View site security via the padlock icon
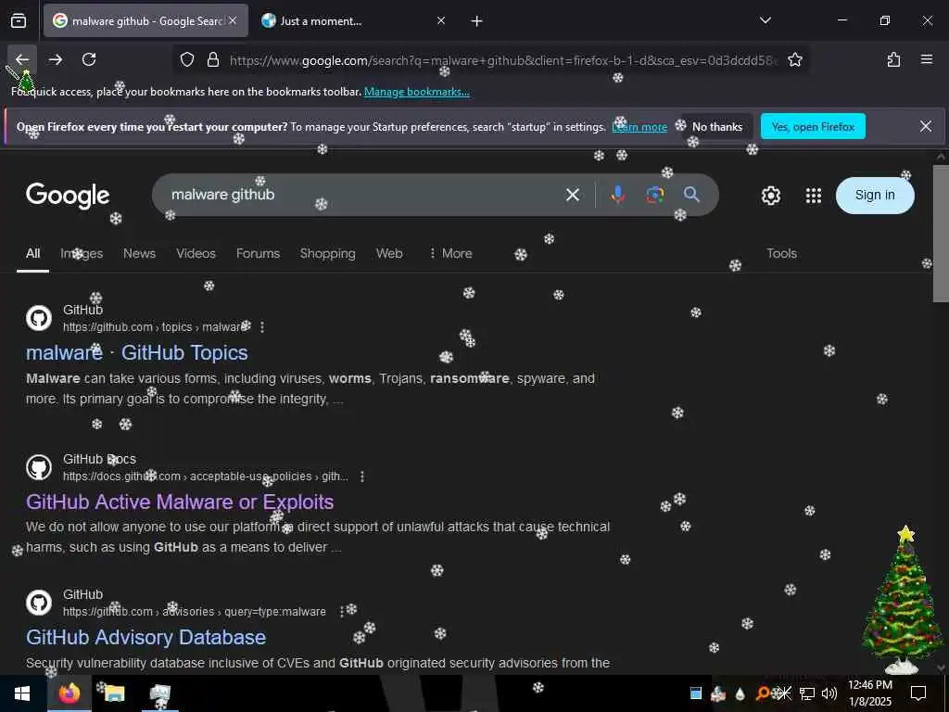 point(213,60)
